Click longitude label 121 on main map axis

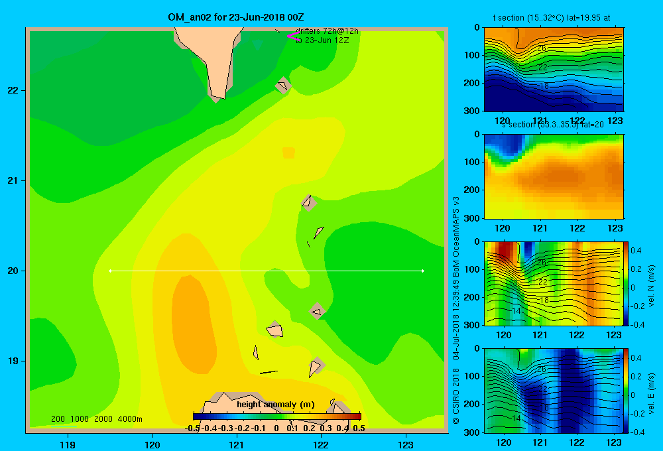[x=237, y=444]
